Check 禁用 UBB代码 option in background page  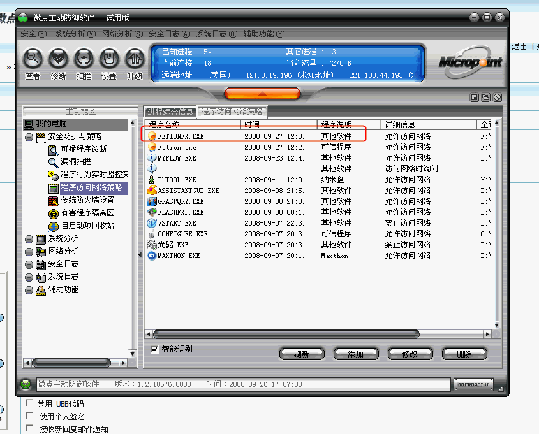pos(29,403)
